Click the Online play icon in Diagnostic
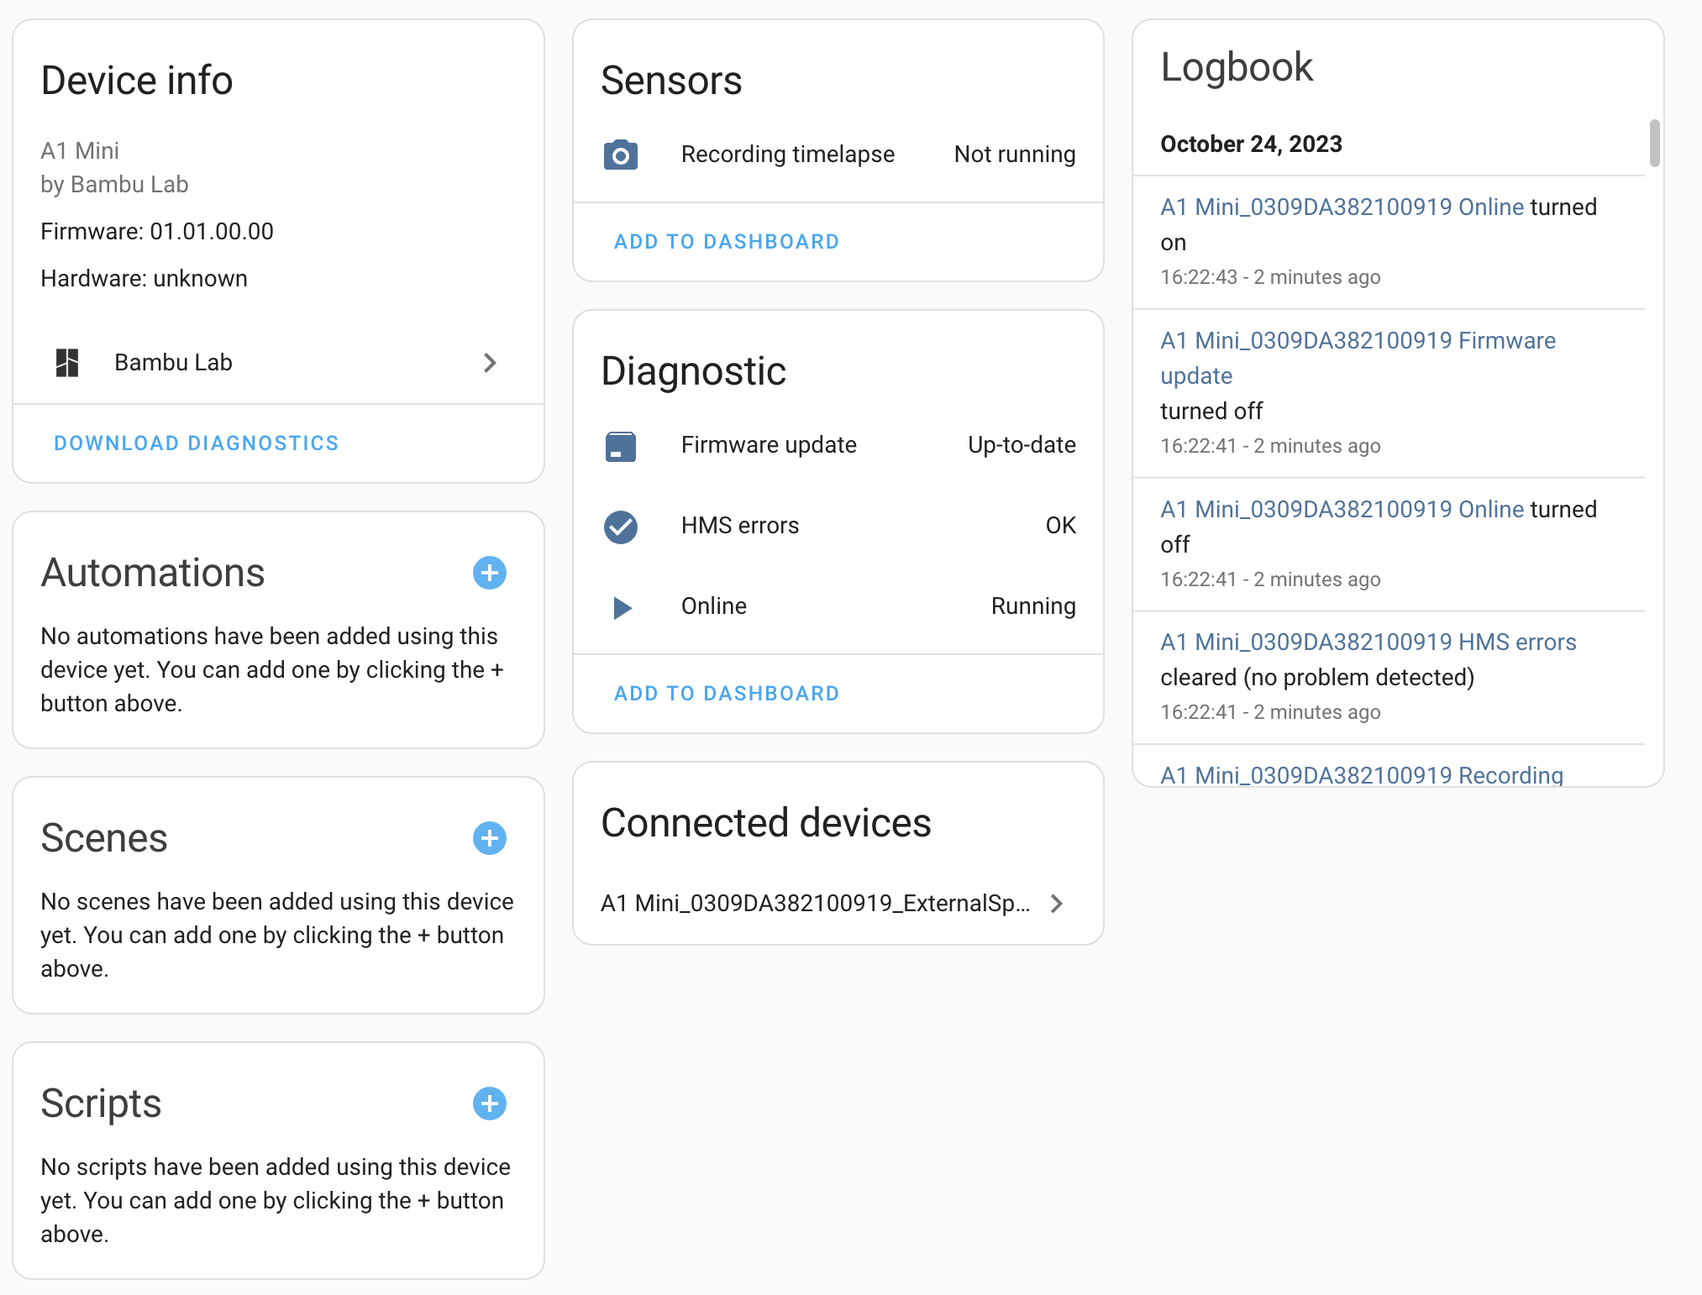The height and width of the screenshot is (1295, 1702). click(620, 607)
